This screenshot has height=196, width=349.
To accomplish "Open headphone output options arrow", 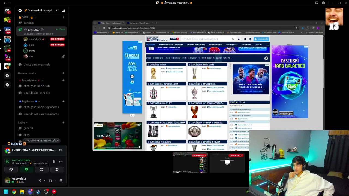I will [55, 180].
